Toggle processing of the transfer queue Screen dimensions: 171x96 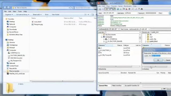pos(121,9)
